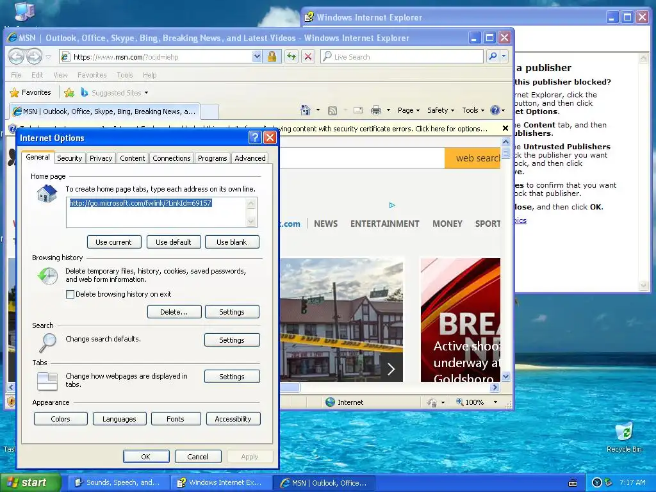Open the zoom level 100% dropdown arrow

pyautogui.click(x=495, y=402)
